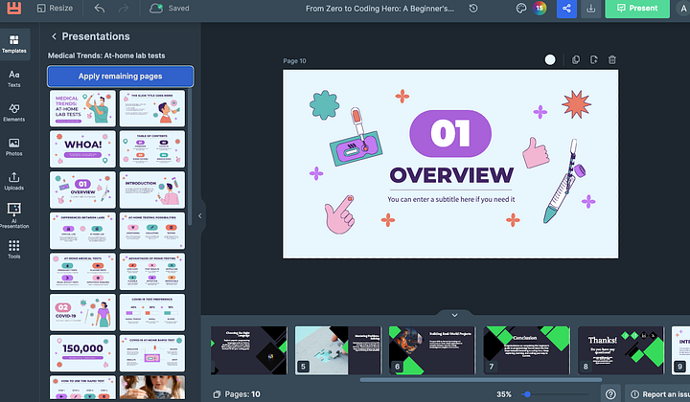The width and height of the screenshot is (690, 402).
Task: Click the redo arrow icon
Action: [124, 8]
